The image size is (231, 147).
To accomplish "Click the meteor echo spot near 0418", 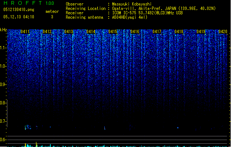I will pyautogui.click(x=178, y=128).
